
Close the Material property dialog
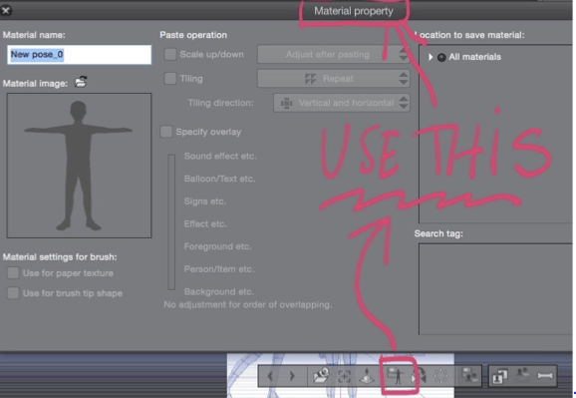point(6,10)
